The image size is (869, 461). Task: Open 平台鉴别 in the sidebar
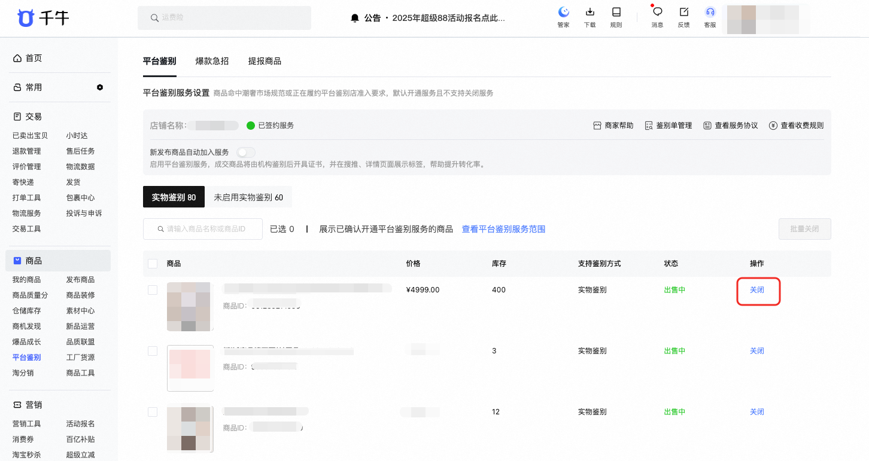(26, 358)
